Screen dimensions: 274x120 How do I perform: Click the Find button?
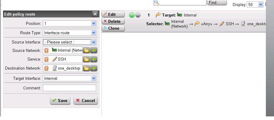[217, 2]
